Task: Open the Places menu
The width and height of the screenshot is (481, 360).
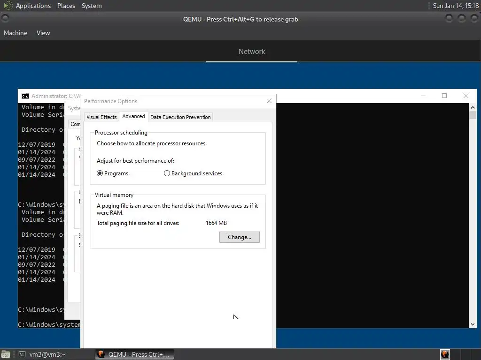Action: 66,6
